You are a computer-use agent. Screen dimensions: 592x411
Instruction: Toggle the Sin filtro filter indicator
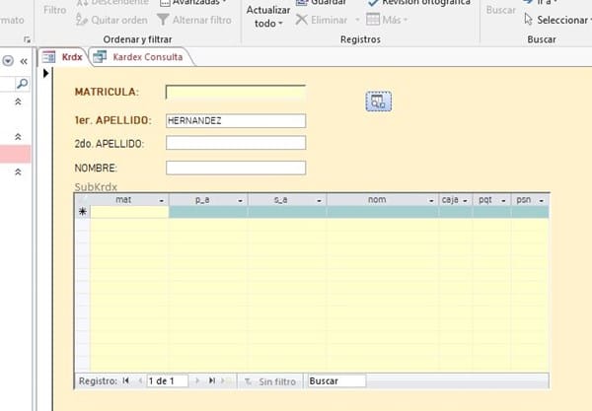tap(270, 380)
